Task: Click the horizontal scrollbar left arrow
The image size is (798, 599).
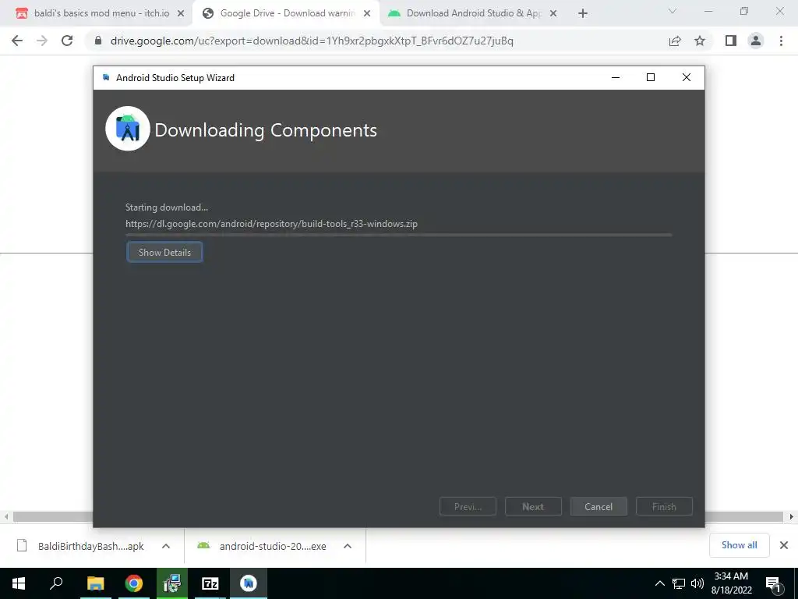Action: [x=6, y=516]
